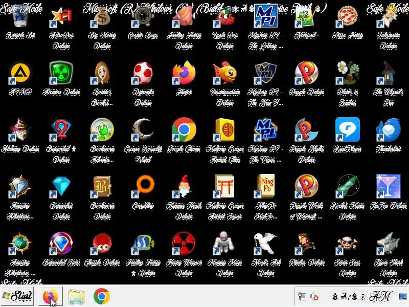
Task: Select Bejeweled Deluxe blue gem icon
Action: (x=61, y=186)
